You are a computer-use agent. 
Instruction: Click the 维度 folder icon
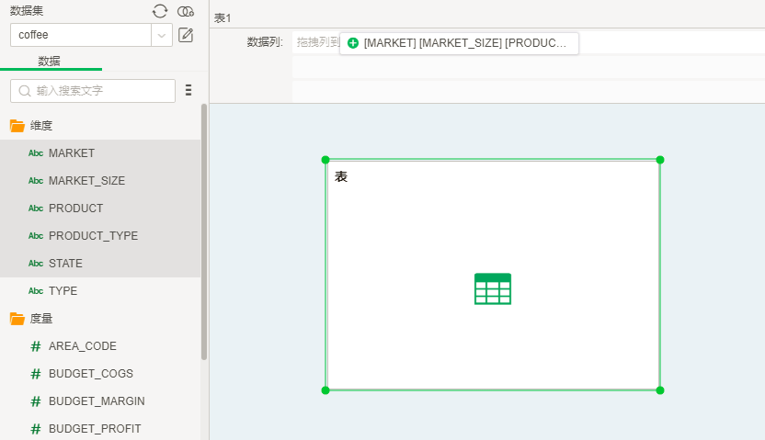17,126
